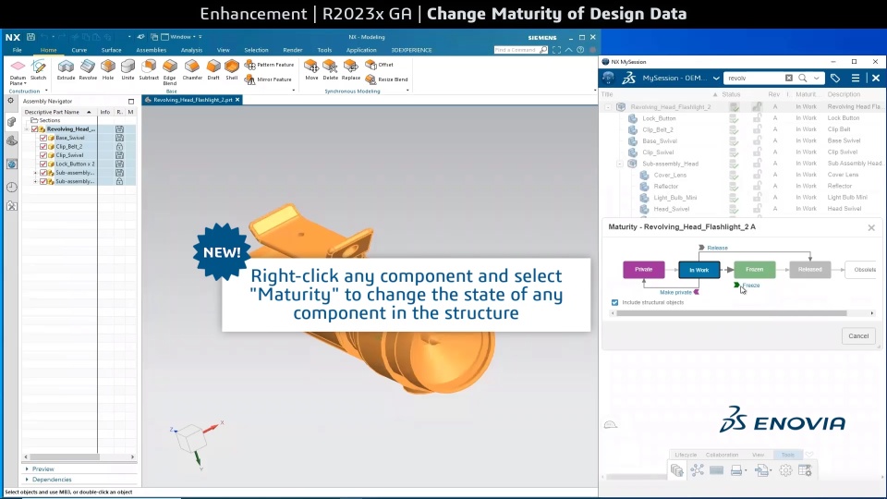Open MySession title dropdown arrow
887x499 pixels.
(x=716, y=78)
